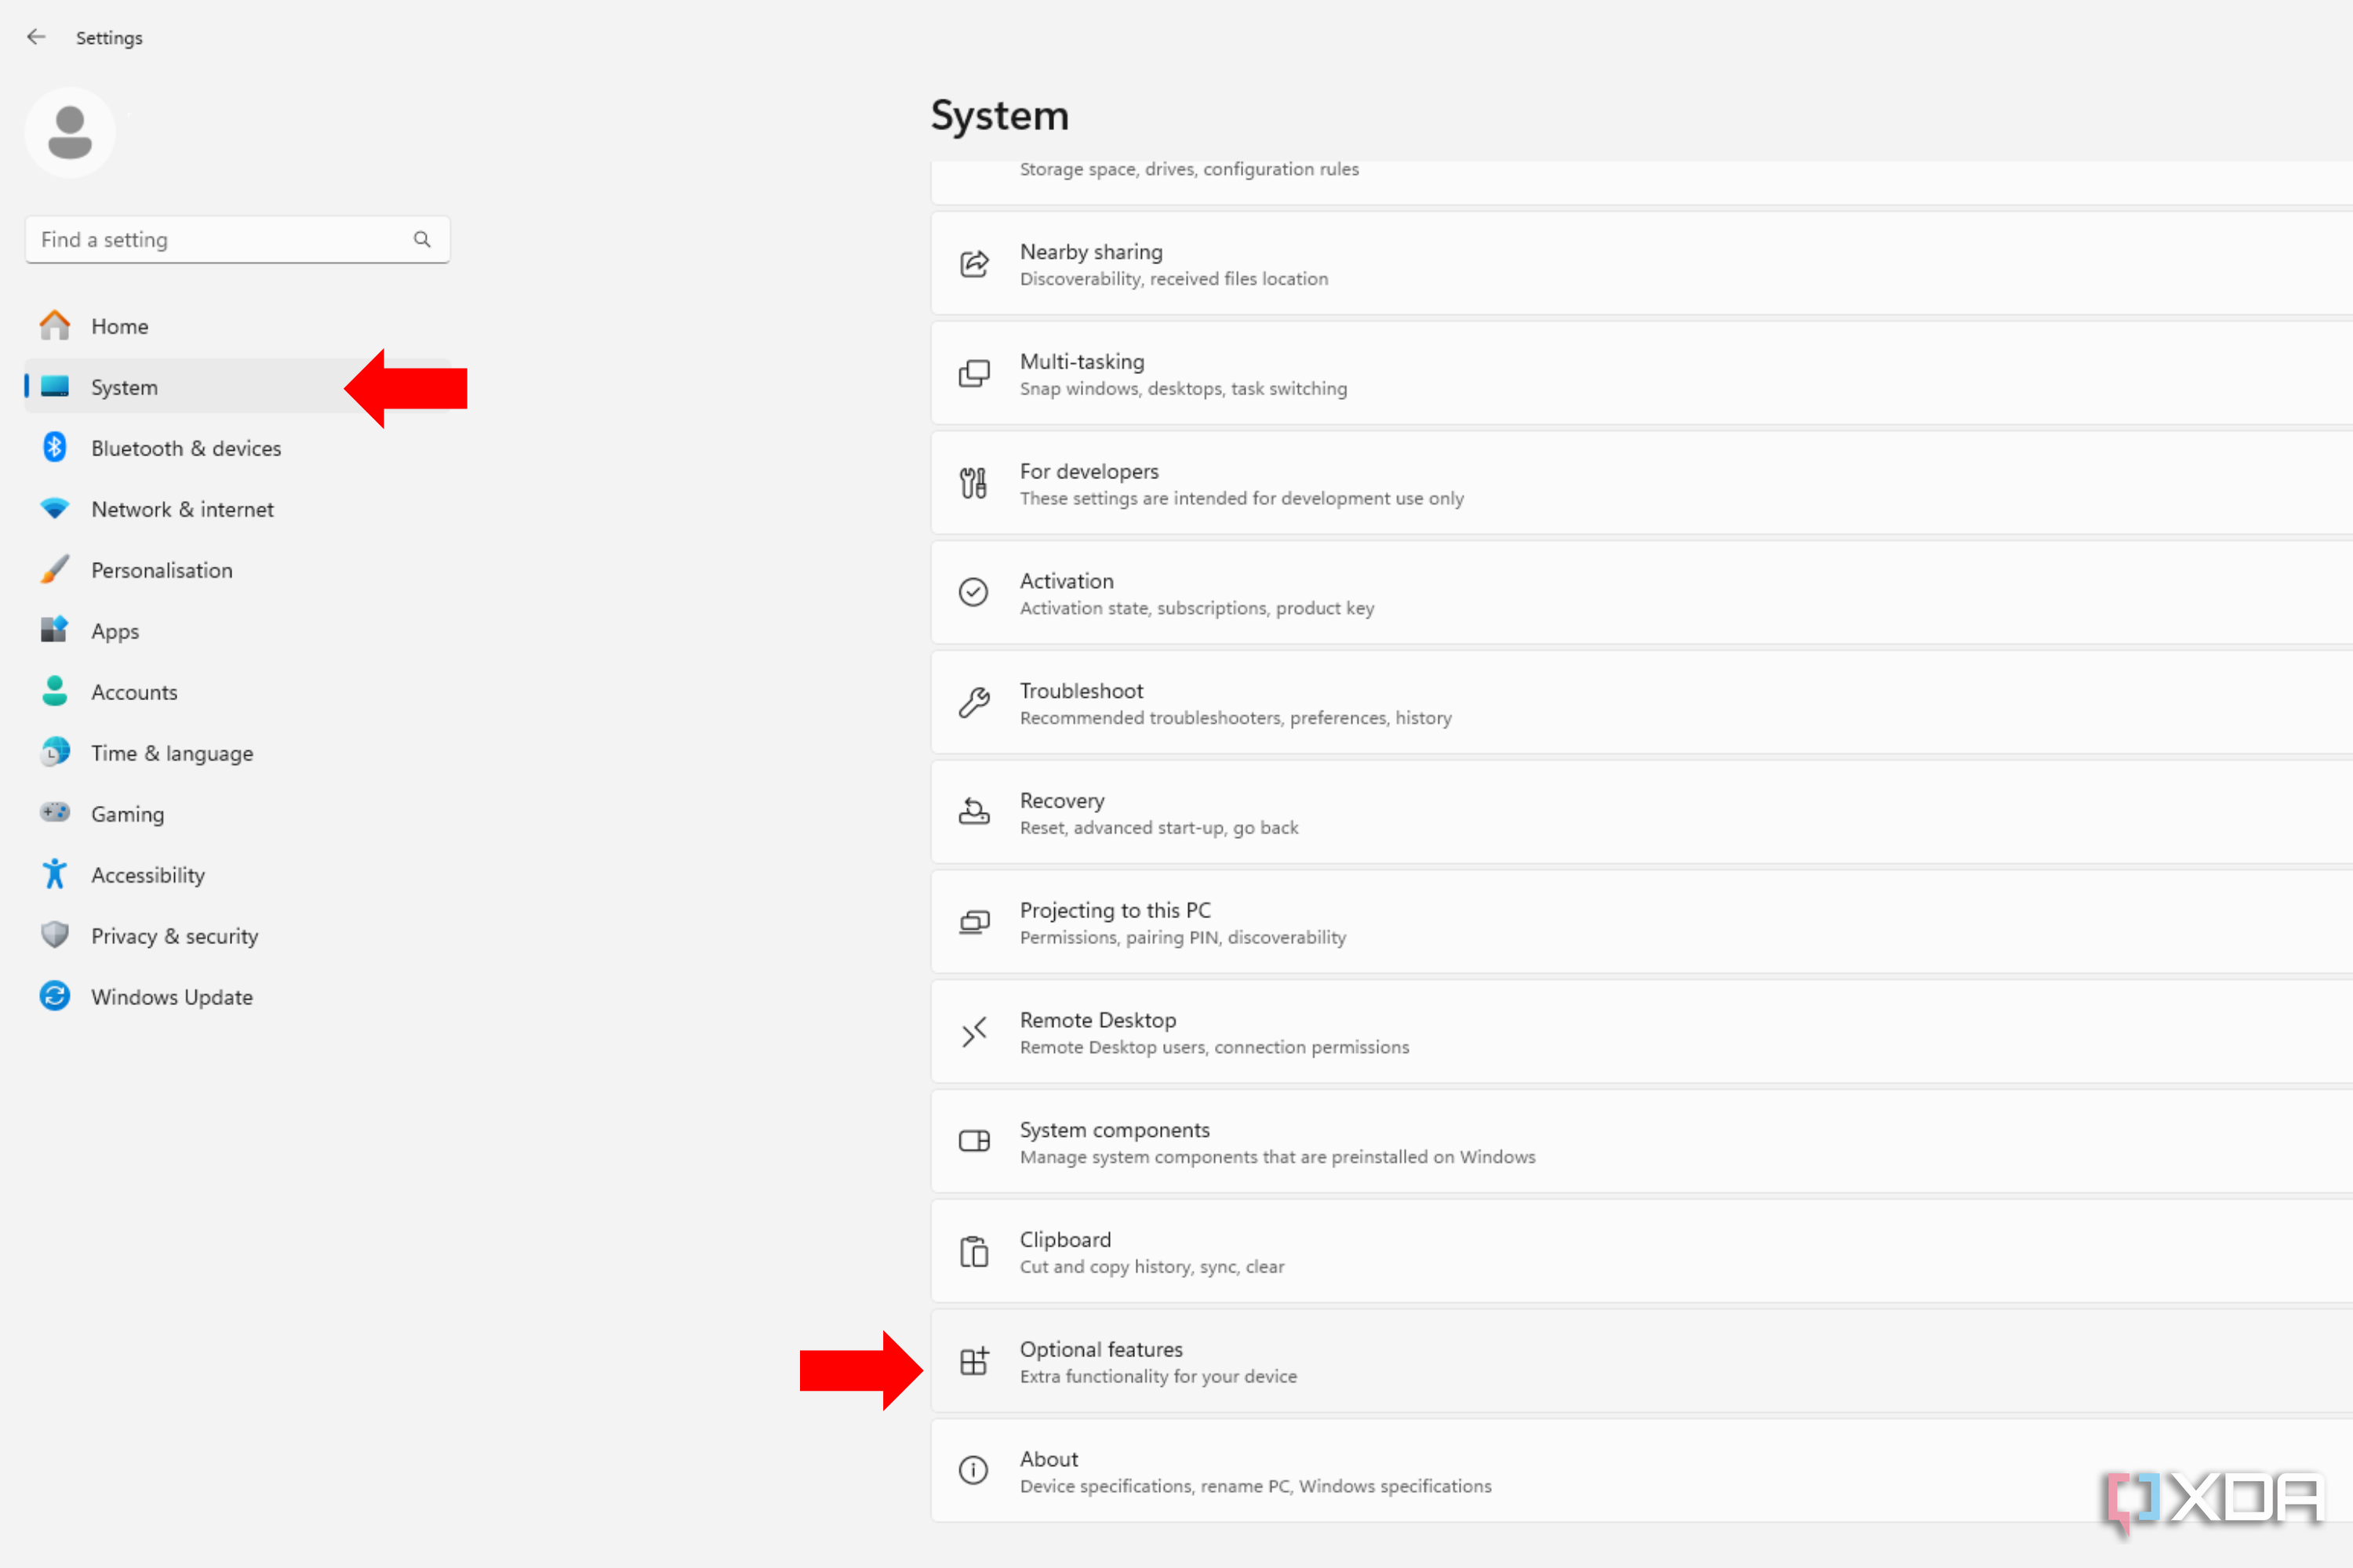2353x1568 pixels.
Task: Open Network & internet using its Wi-Fi icon
Action: [54, 508]
